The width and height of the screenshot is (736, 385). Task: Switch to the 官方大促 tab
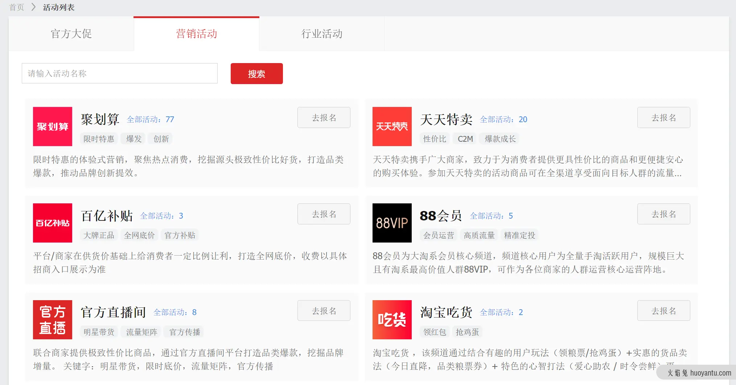tap(71, 34)
